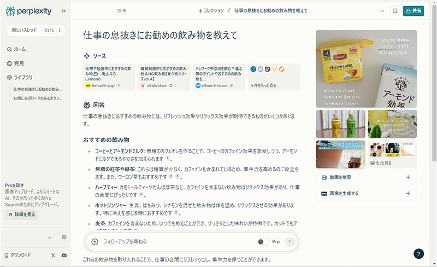Click the query heading 仕事の息抜きにお勧めの飲み物を教えて
The image size is (437, 267).
(x=160, y=35)
